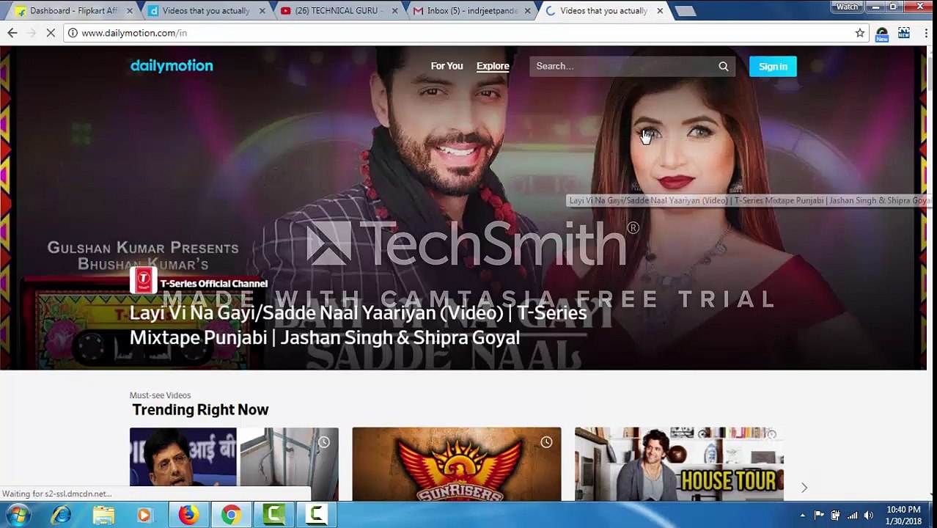Click Watch Later clock on first trending thumbnail
The width and height of the screenshot is (937, 528).
tap(323, 442)
